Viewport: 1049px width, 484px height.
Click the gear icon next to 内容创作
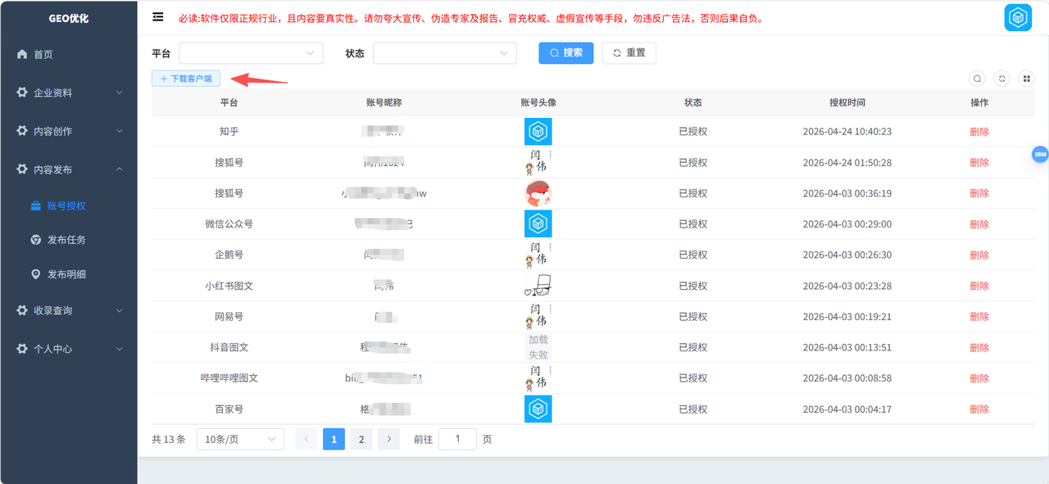(22, 131)
